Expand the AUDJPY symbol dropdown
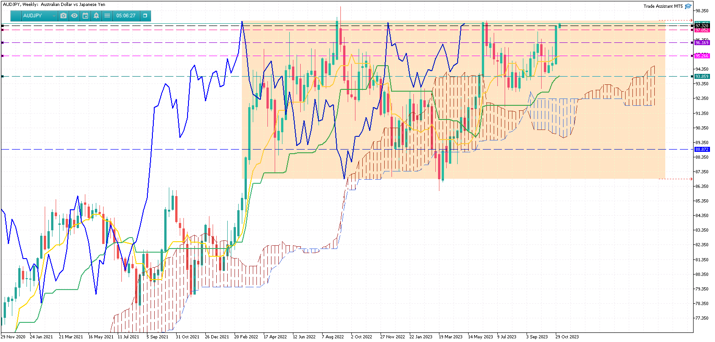The width and height of the screenshot is (715, 342). (x=54, y=16)
